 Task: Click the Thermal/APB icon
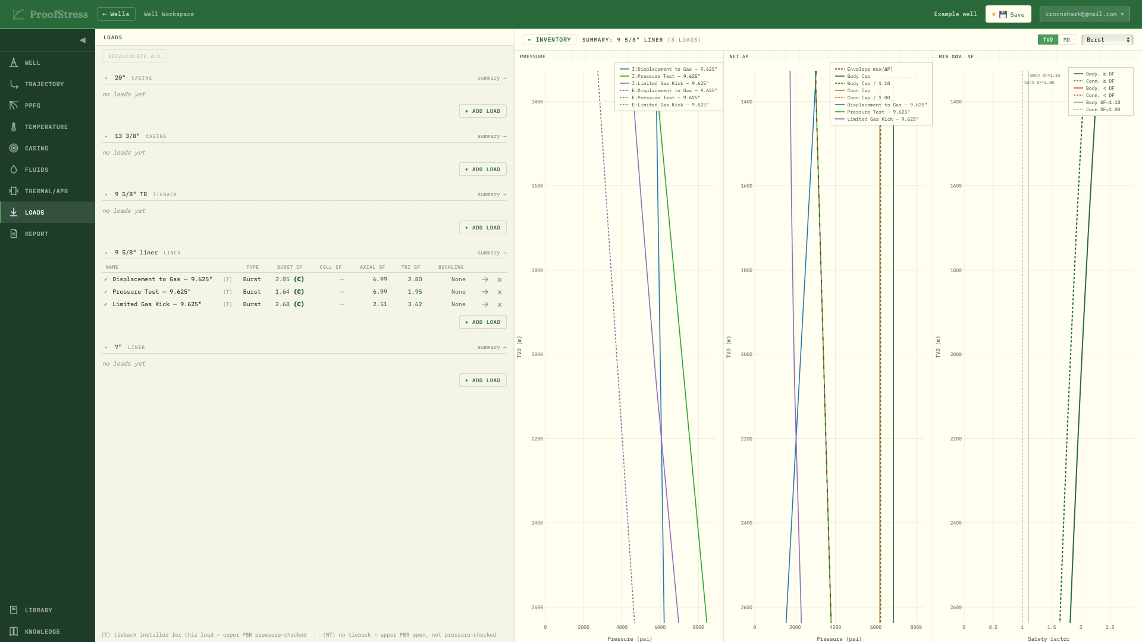click(x=14, y=191)
